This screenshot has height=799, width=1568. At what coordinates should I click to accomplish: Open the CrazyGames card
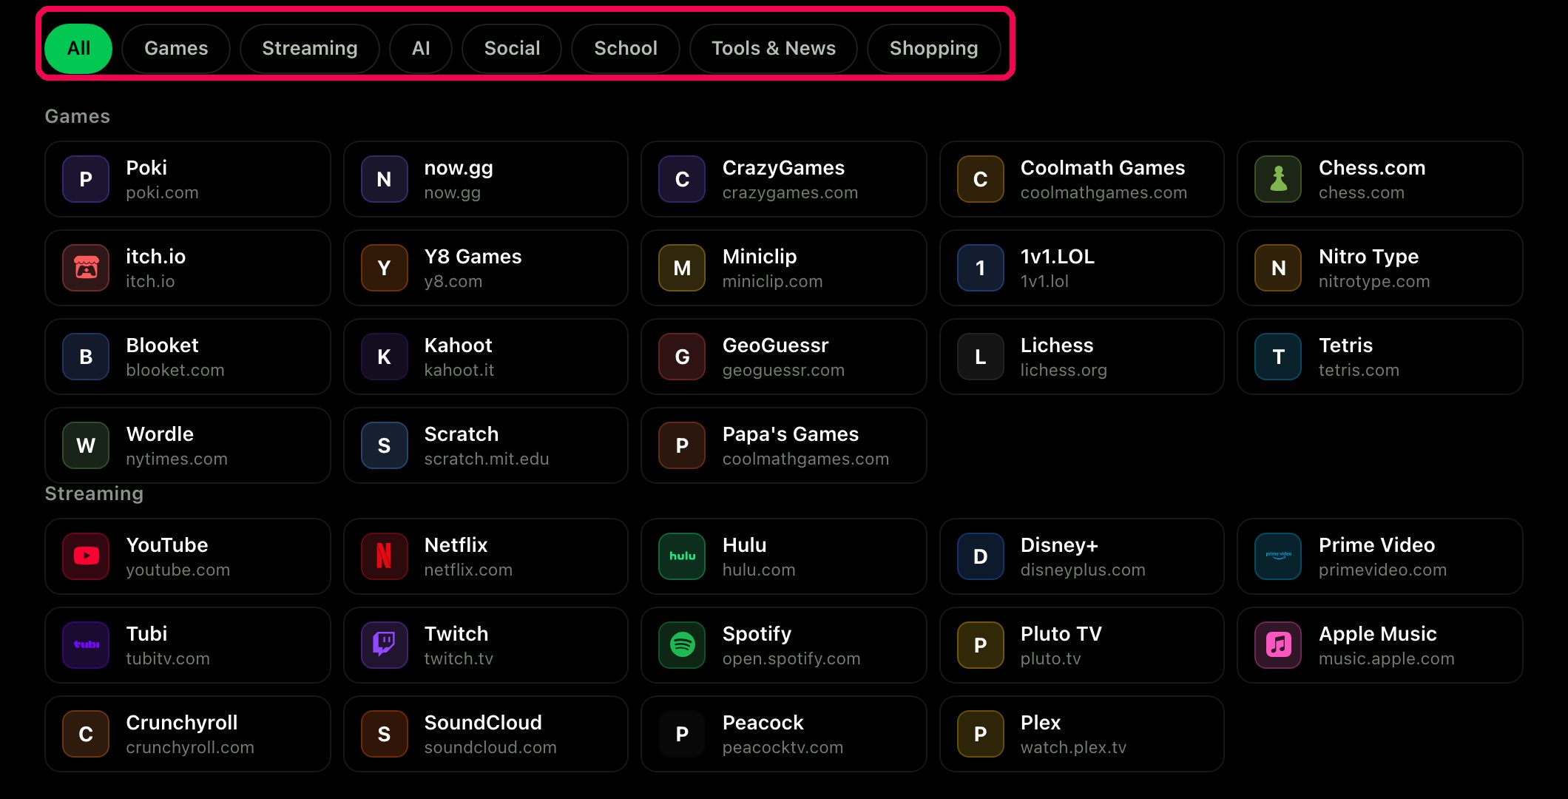pos(784,179)
